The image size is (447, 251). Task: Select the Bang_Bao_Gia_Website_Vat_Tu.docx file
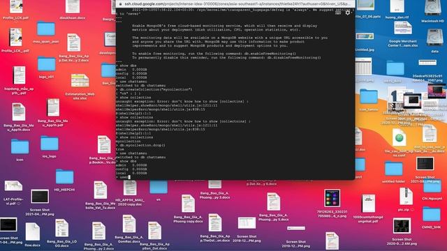[x=100, y=190]
